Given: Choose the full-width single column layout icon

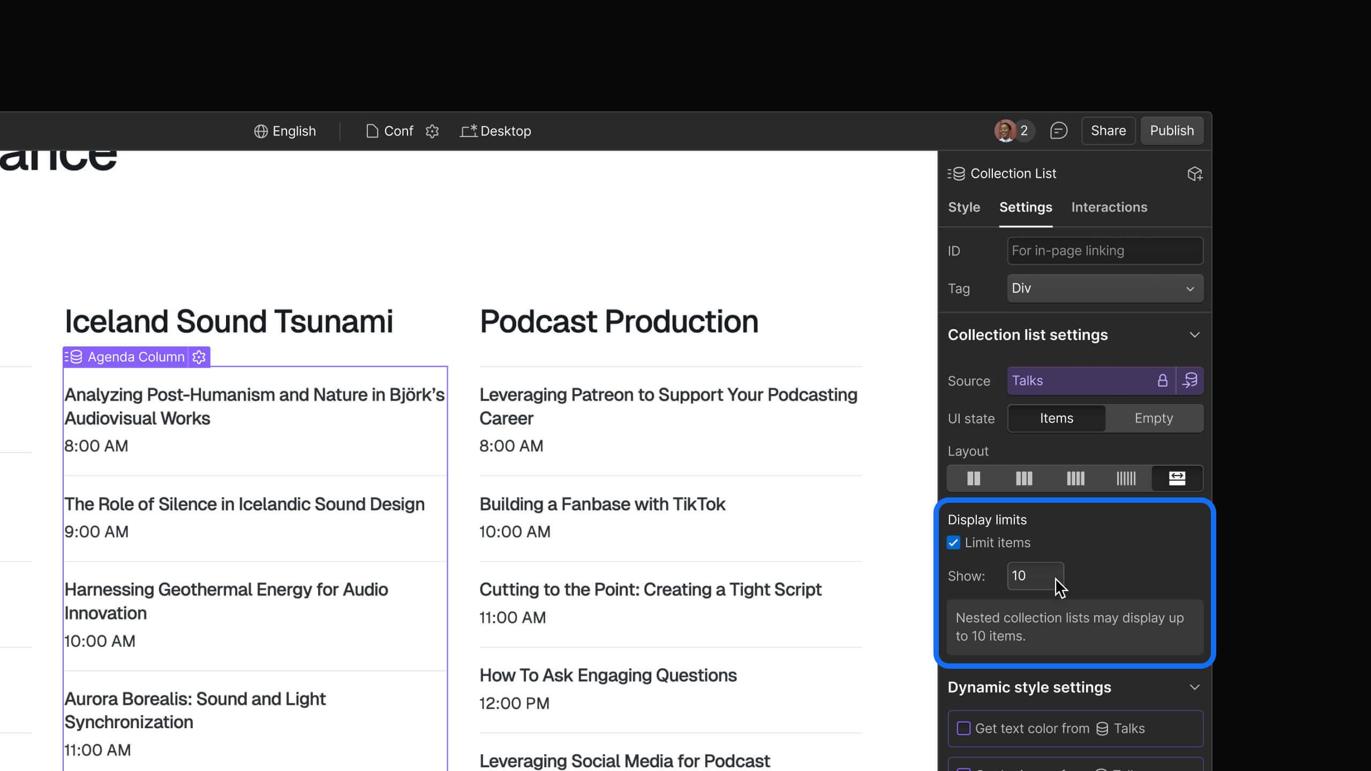Looking at the screenshot, I should point(1177,478).
